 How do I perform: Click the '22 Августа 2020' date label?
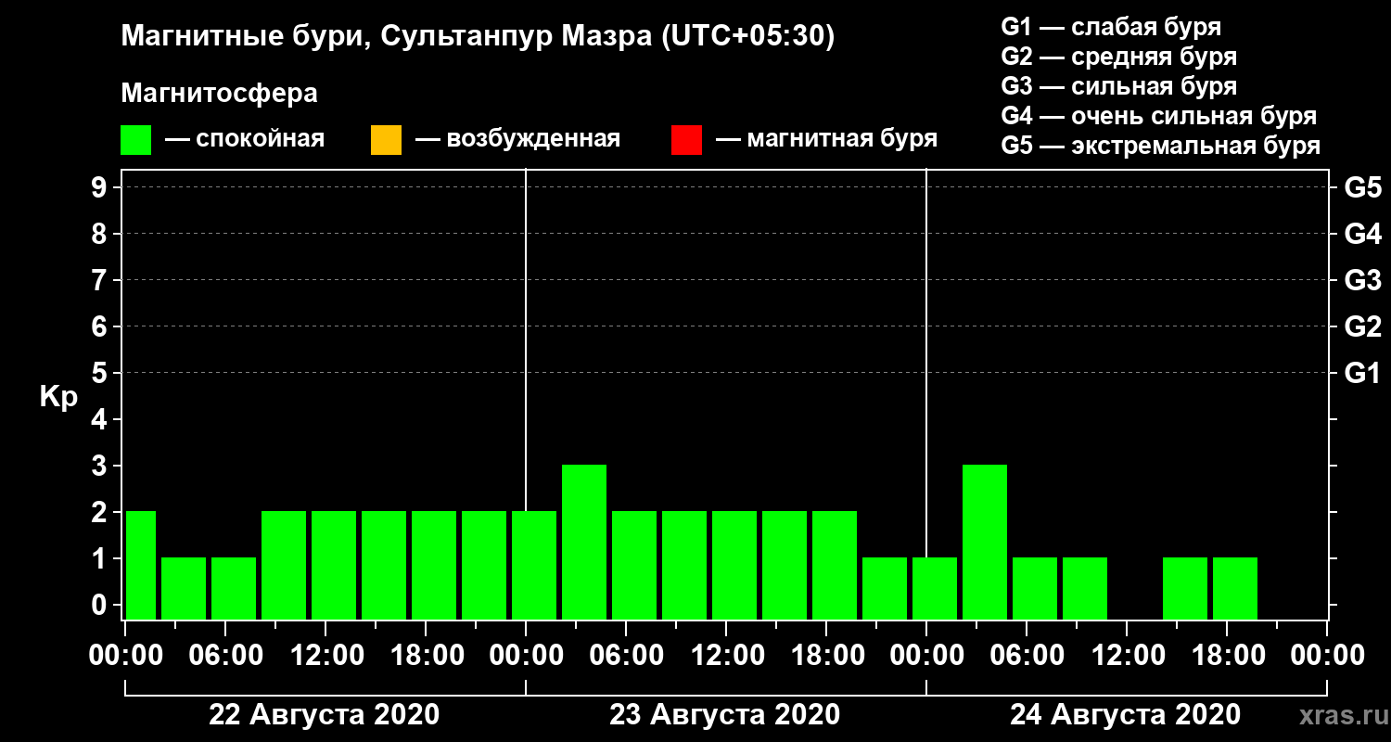coord(325,715)
